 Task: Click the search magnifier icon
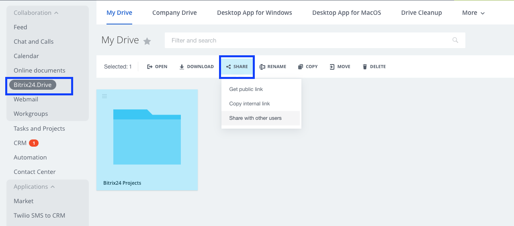[x=455, y=40]
